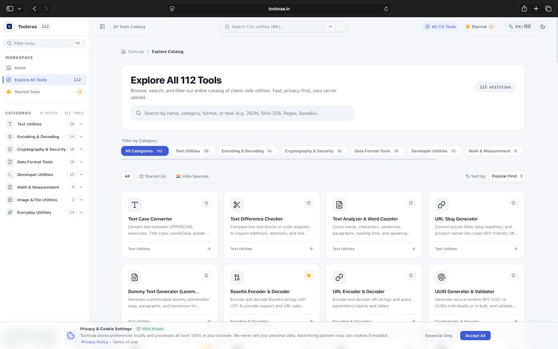Star the Text Case Converter tool

(206, 203)
